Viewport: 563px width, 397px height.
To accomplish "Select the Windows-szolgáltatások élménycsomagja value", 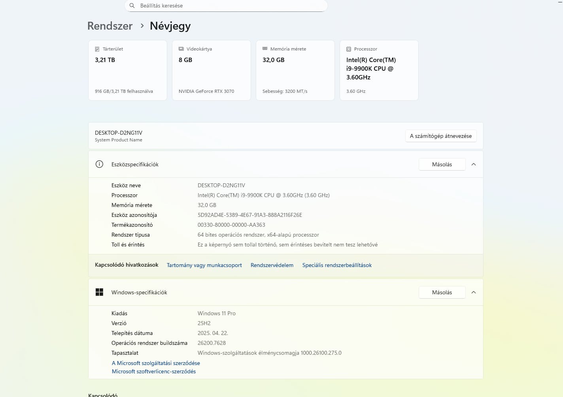I will (270, 353).
